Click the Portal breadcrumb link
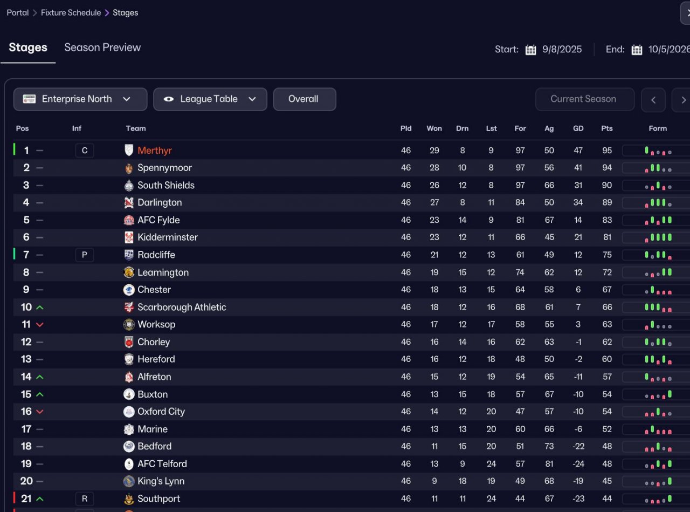The height and width of the screenshot is (512, 690). click(18, 12)
